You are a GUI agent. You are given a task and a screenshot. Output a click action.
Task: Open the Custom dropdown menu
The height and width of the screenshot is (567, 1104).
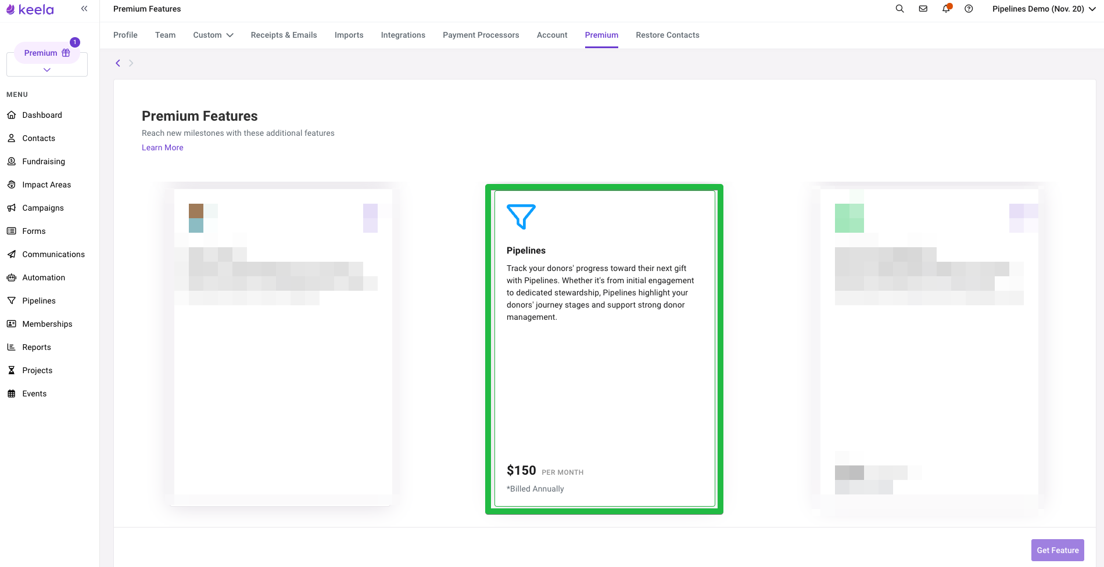pos(213,35)
